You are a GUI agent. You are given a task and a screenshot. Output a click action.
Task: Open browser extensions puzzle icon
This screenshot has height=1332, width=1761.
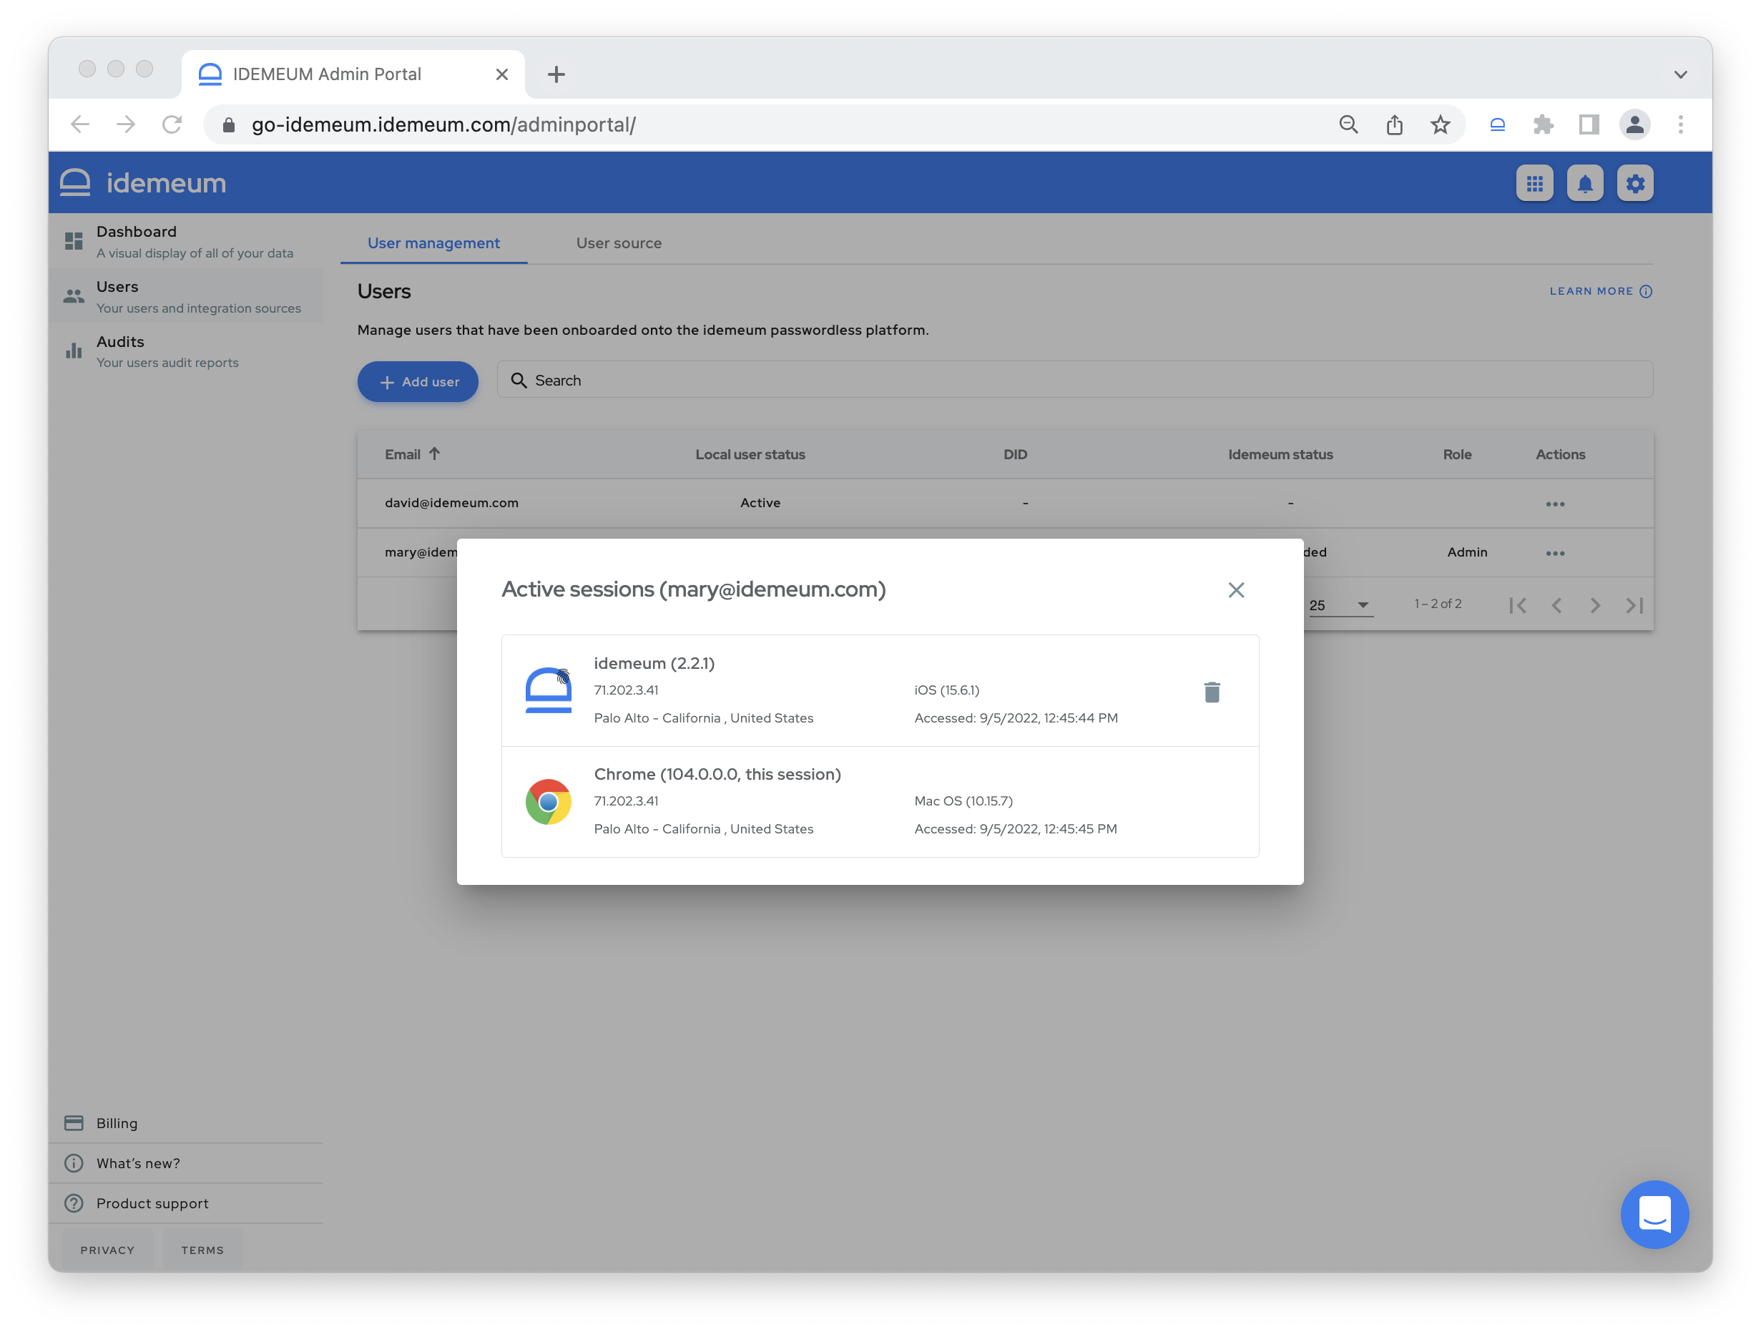(x=1543, y=125)
